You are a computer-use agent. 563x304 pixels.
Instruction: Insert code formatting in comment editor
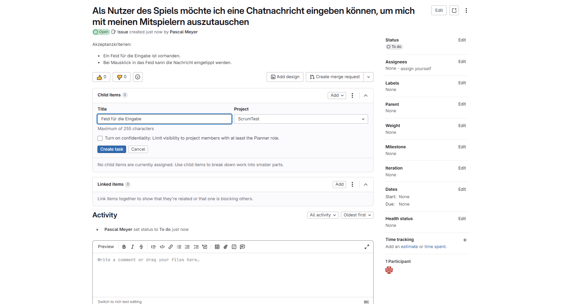pos(162,247)
